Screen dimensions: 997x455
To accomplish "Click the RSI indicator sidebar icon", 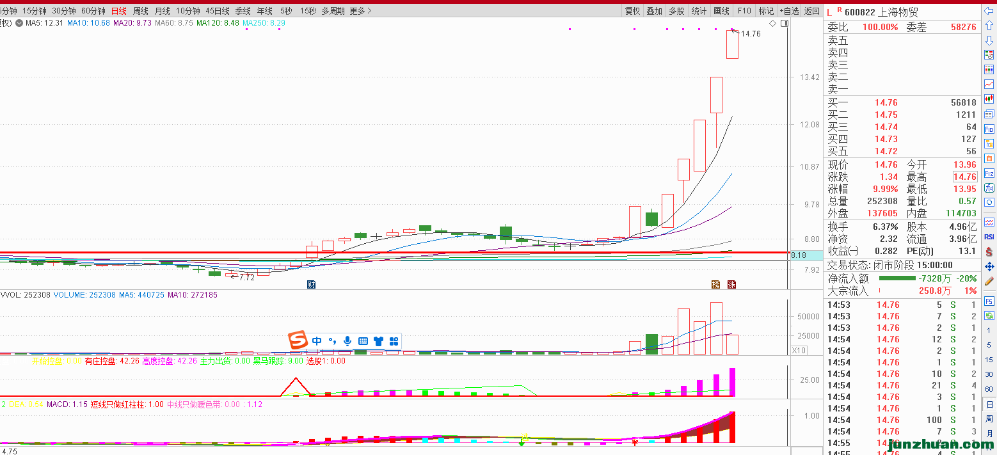I will point(989,237).
